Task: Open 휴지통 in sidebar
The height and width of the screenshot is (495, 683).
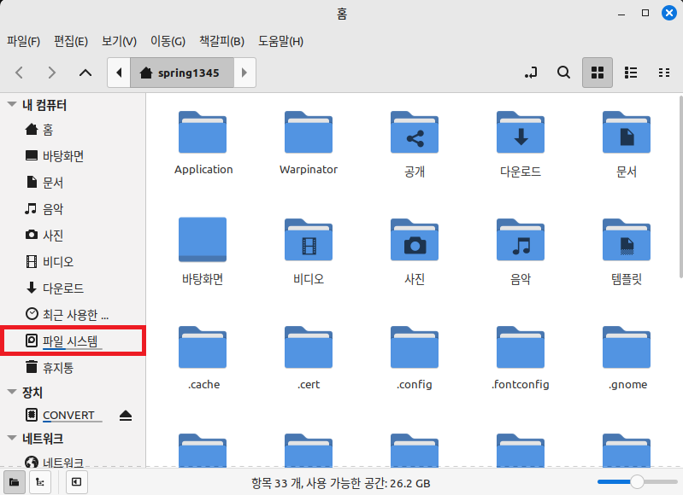Action: pyautogui.click(x=73, y=368)
